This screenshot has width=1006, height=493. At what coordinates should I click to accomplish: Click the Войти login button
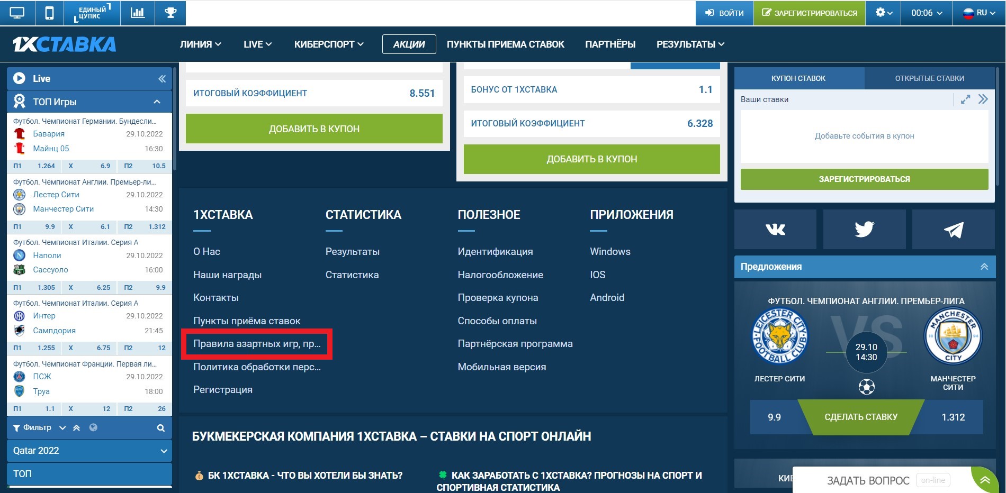tap(724, 13)
